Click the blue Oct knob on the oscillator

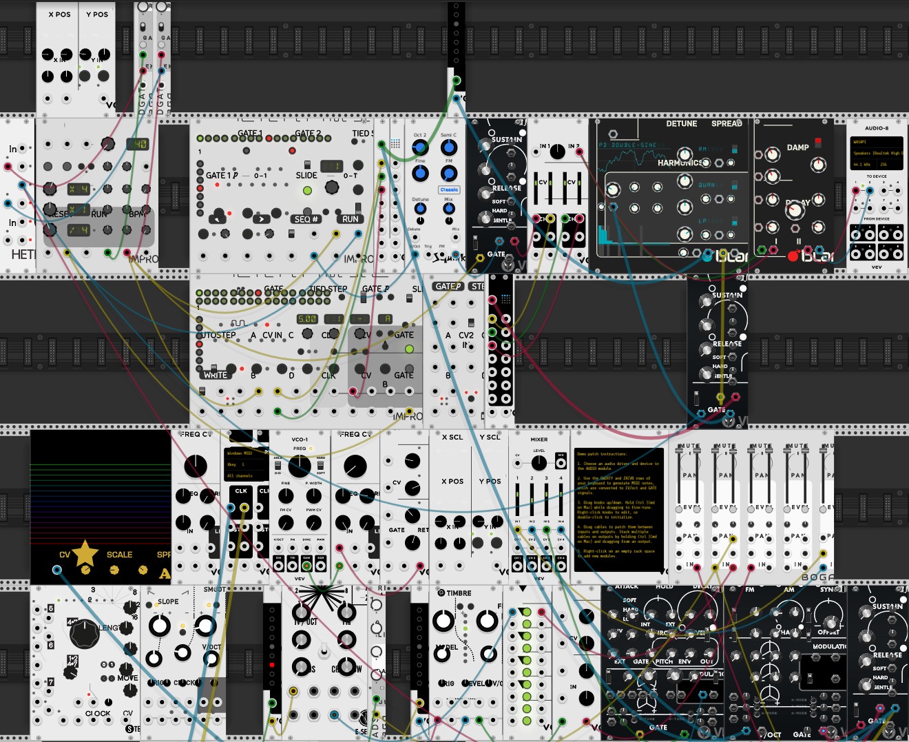(420, 147)
